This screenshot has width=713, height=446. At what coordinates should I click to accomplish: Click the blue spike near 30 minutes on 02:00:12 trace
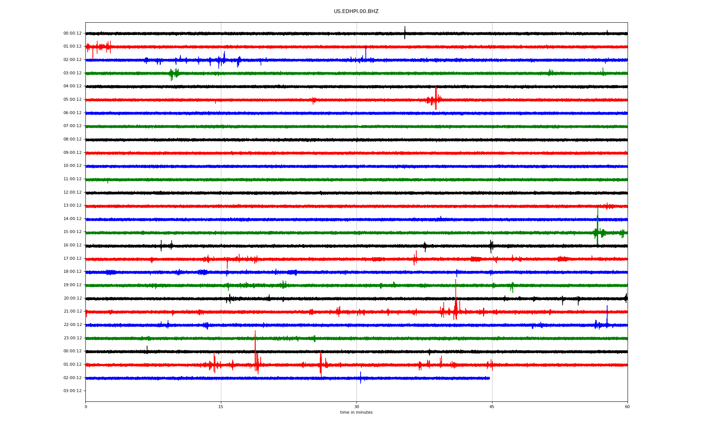366,52
